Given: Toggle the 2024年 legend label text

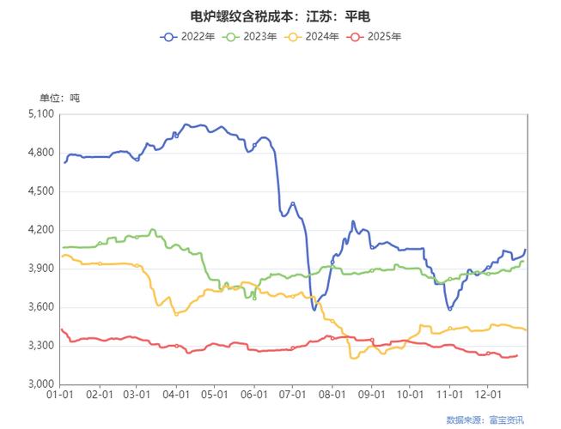Looking at the screenshot, I should click(321, 37).
